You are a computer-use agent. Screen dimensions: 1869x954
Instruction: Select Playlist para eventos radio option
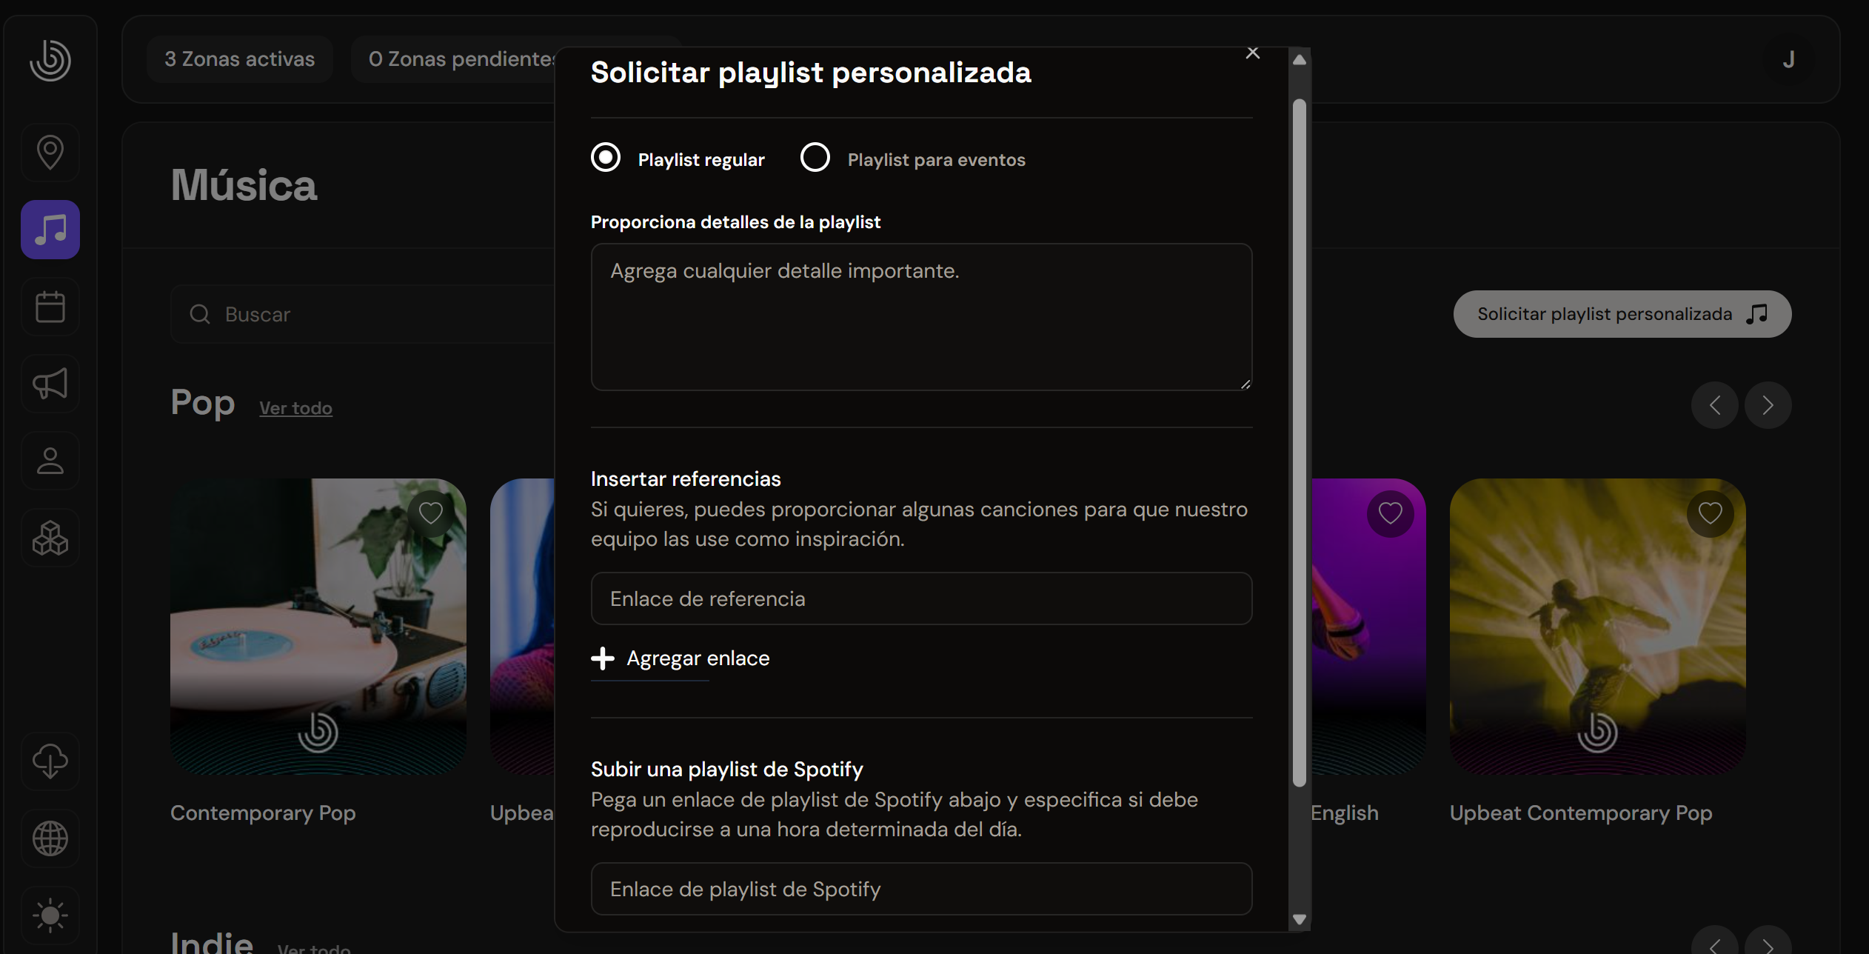(815, 157)
